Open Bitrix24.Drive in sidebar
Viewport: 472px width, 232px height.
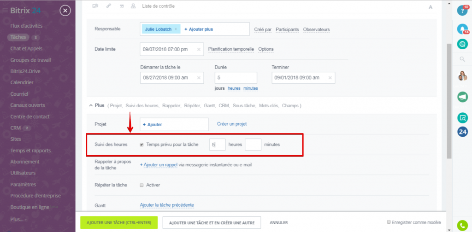[x=25, y=71]
